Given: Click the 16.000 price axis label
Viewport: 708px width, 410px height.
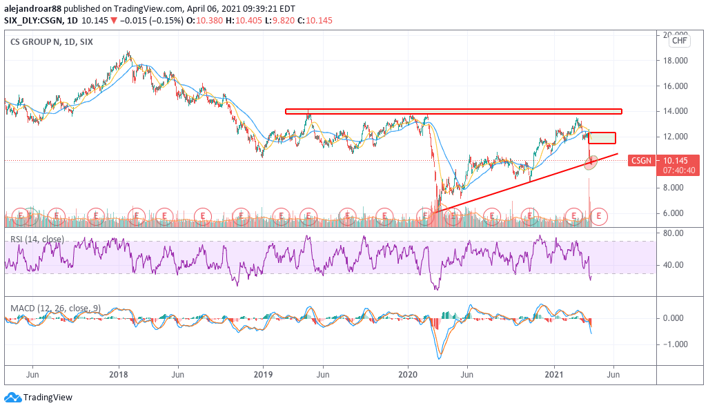Looking at the screenshot, I should click(x=675, y=86).
